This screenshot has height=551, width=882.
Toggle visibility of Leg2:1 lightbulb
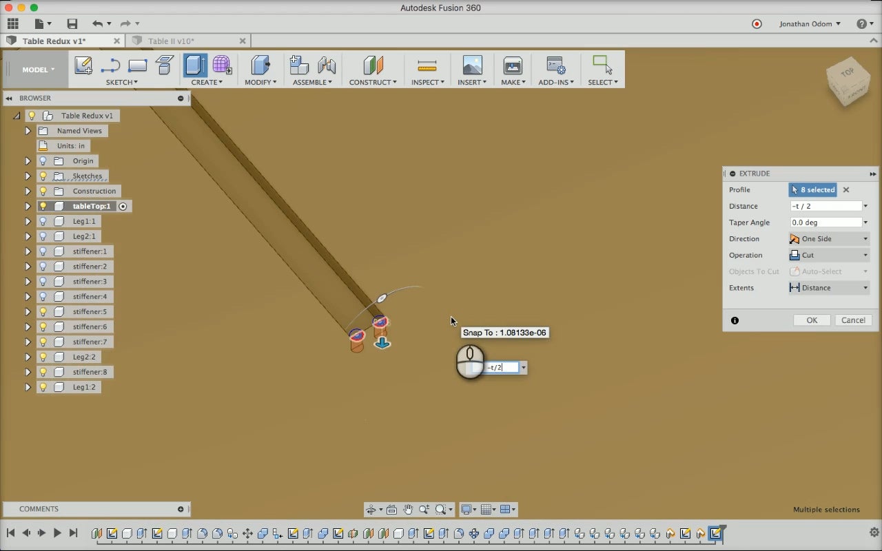tap(43, 236)
